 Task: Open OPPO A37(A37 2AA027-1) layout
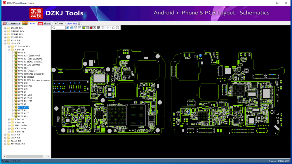31,59
